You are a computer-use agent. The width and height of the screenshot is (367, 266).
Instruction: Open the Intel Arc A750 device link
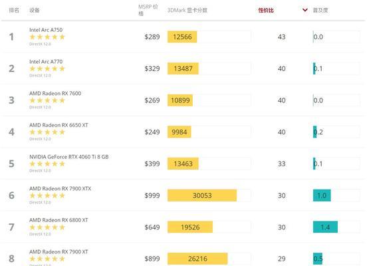click(46, 30)
